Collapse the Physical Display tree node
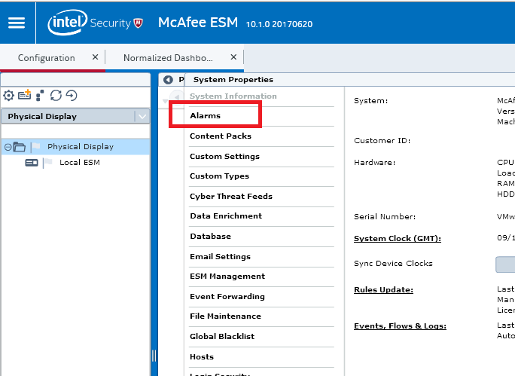This screenshot has height=376, width=515. pyautogui.click(x=8, y=147)
